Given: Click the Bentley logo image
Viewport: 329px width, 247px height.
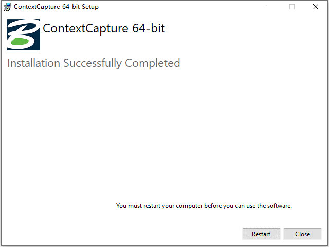Looking at the screenshot, I should [24, 34].
